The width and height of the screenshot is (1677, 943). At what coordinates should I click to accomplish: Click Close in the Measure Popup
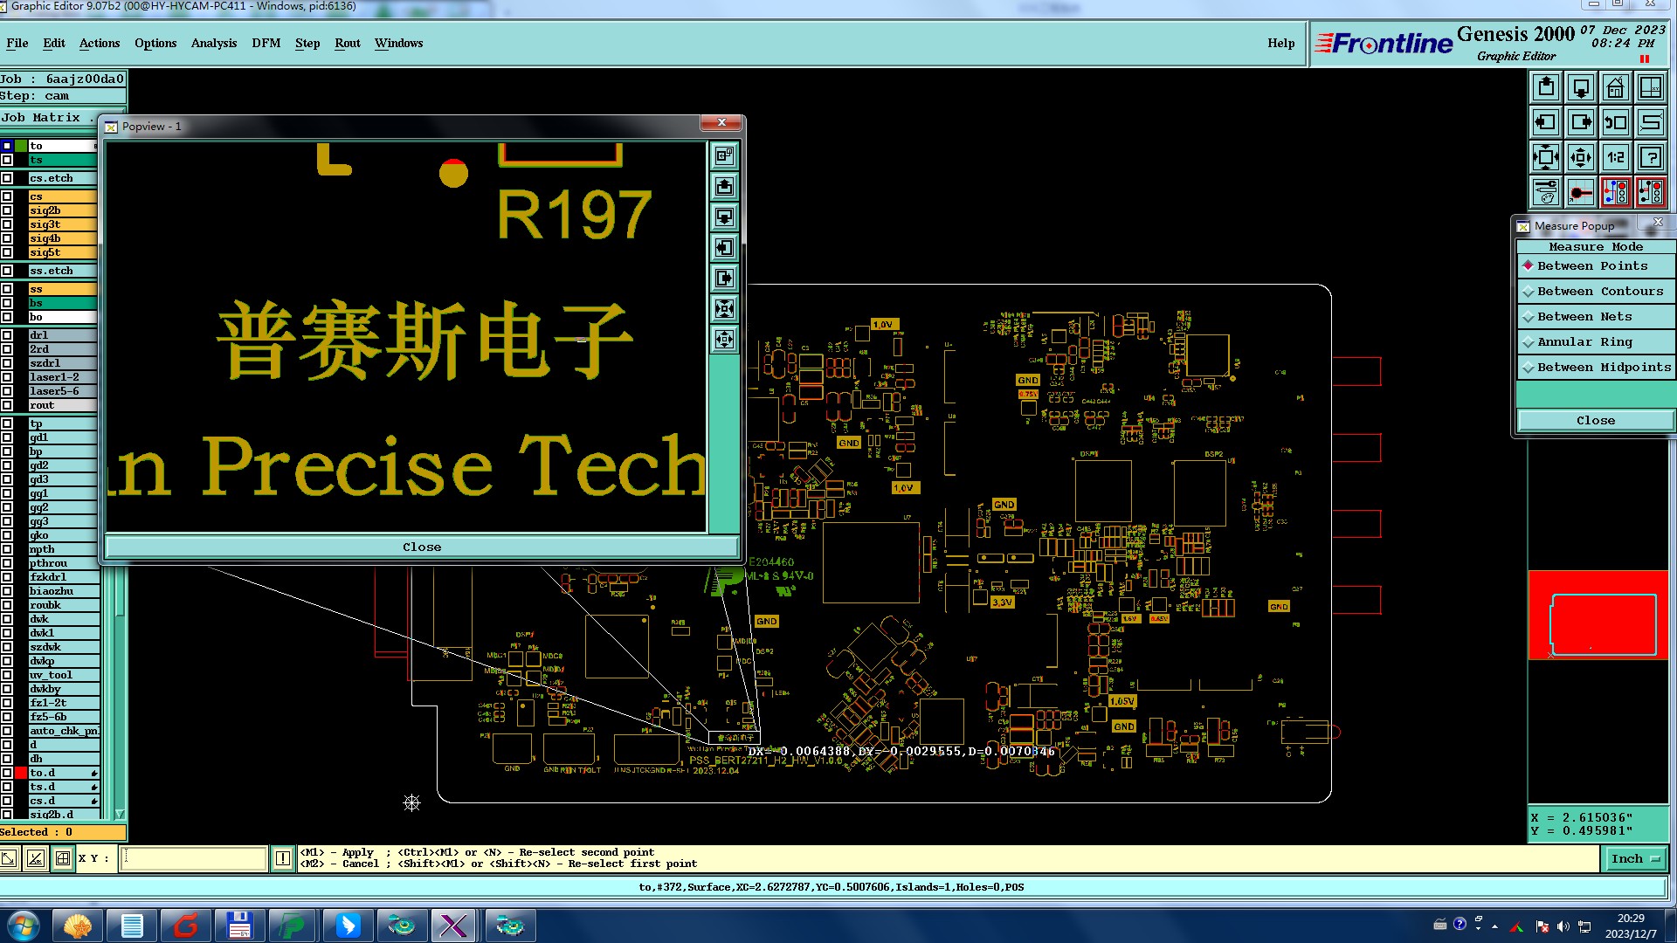click(x=1595, y=421)
